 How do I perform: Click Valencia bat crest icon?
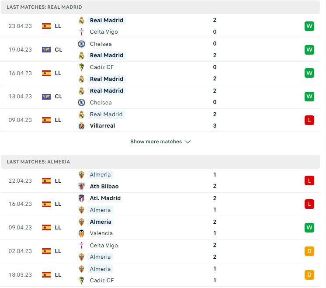(x=81, y=233)
